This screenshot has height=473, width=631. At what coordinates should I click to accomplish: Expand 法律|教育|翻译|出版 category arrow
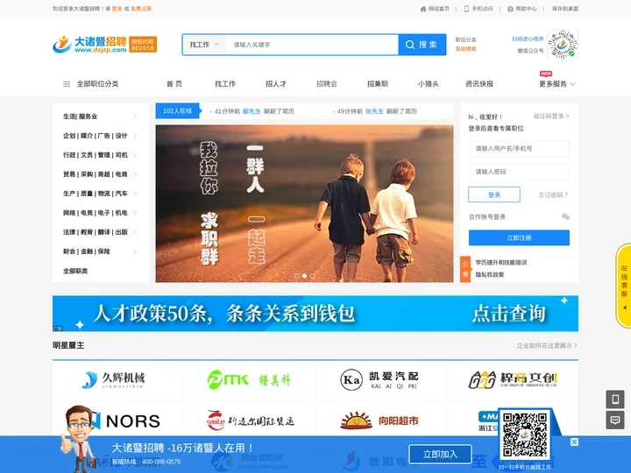[135, 232]
